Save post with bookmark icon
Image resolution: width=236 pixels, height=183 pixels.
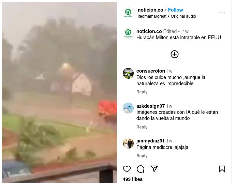[x=222, y=169]
